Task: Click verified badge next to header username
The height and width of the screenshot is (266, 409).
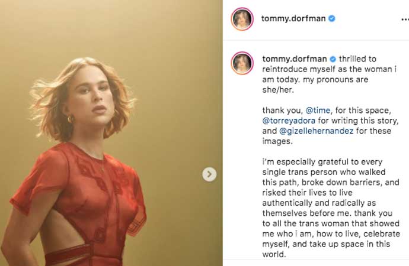Action: point(332,18)
